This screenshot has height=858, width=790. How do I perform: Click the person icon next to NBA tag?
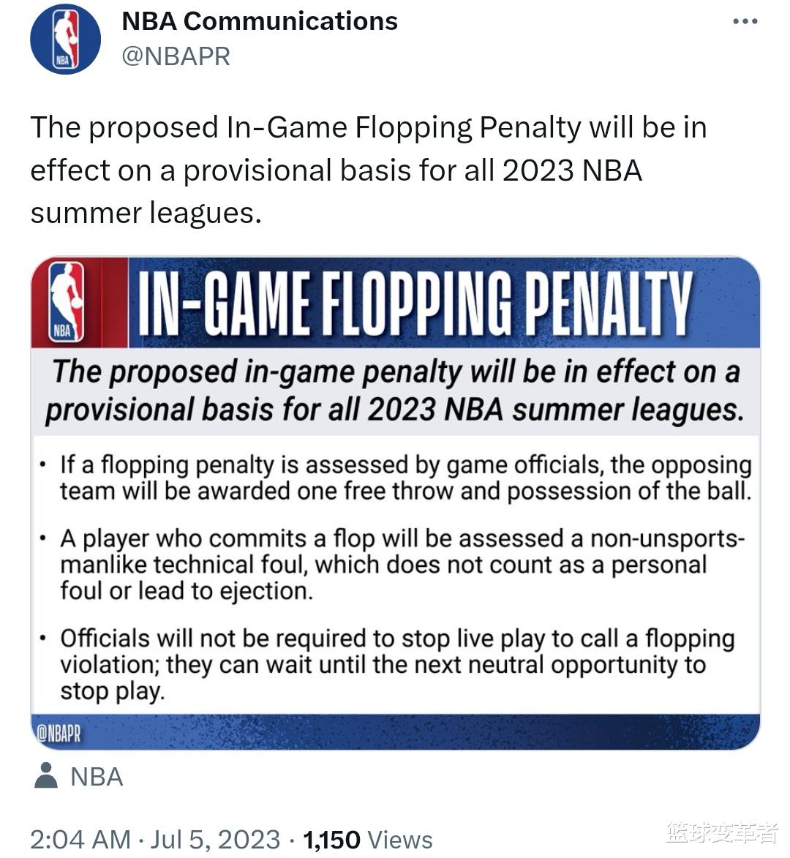(x=46, y=775)
